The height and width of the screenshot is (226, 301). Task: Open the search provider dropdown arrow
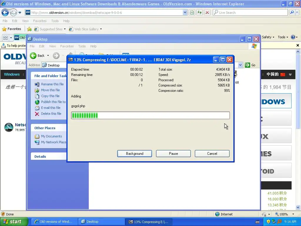(297, 13)
